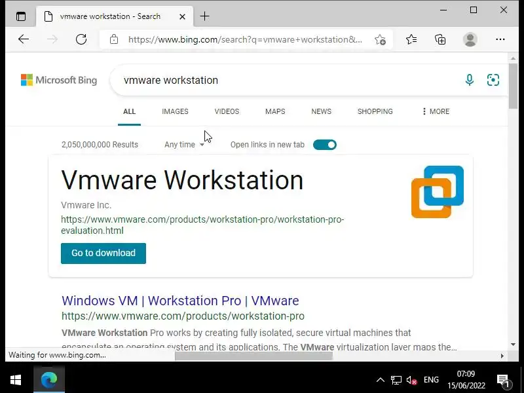Search using an image icon
Screen dimensions: 524x393
pyautogui.click(x=493, y=80)
